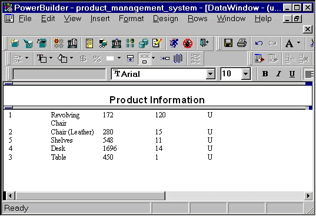Image resolution: width=316 pixels, height=216 pixels.
Task: Toggle Underline formatting
Action: [x=292, y=74]
